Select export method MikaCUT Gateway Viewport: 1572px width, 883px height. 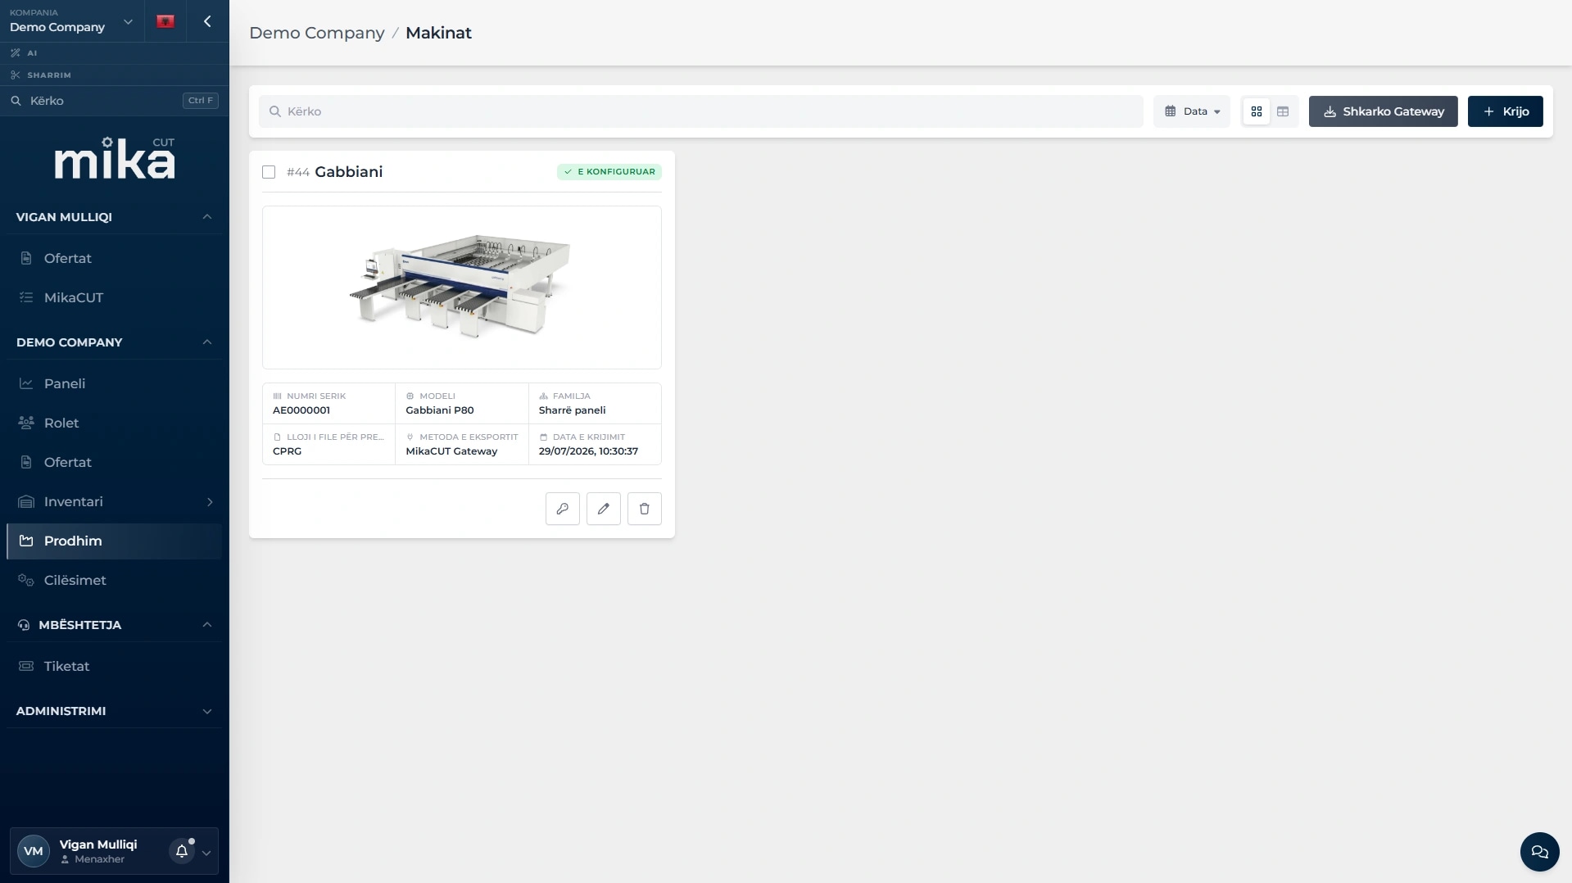[x=451, y=451]
